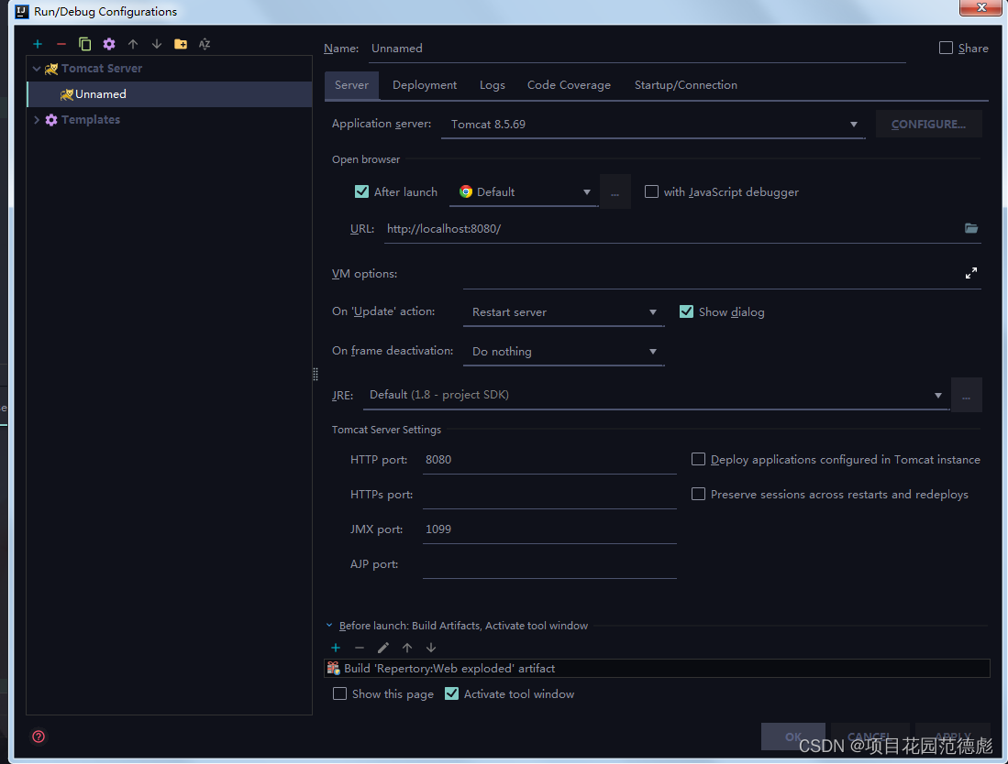
Task: Expand the Templates tree node
Action: point(37,120)
